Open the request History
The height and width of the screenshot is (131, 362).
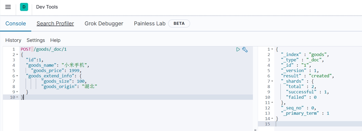[13, 40]
